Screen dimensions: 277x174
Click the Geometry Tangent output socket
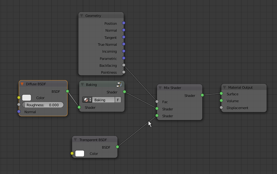(124, 37)
